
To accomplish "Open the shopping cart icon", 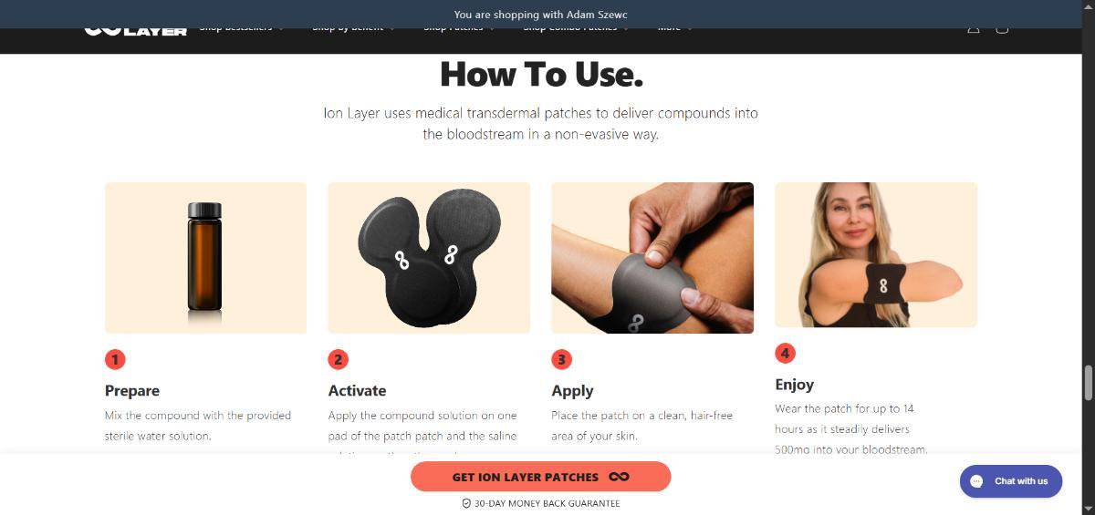I will 1001,28.
